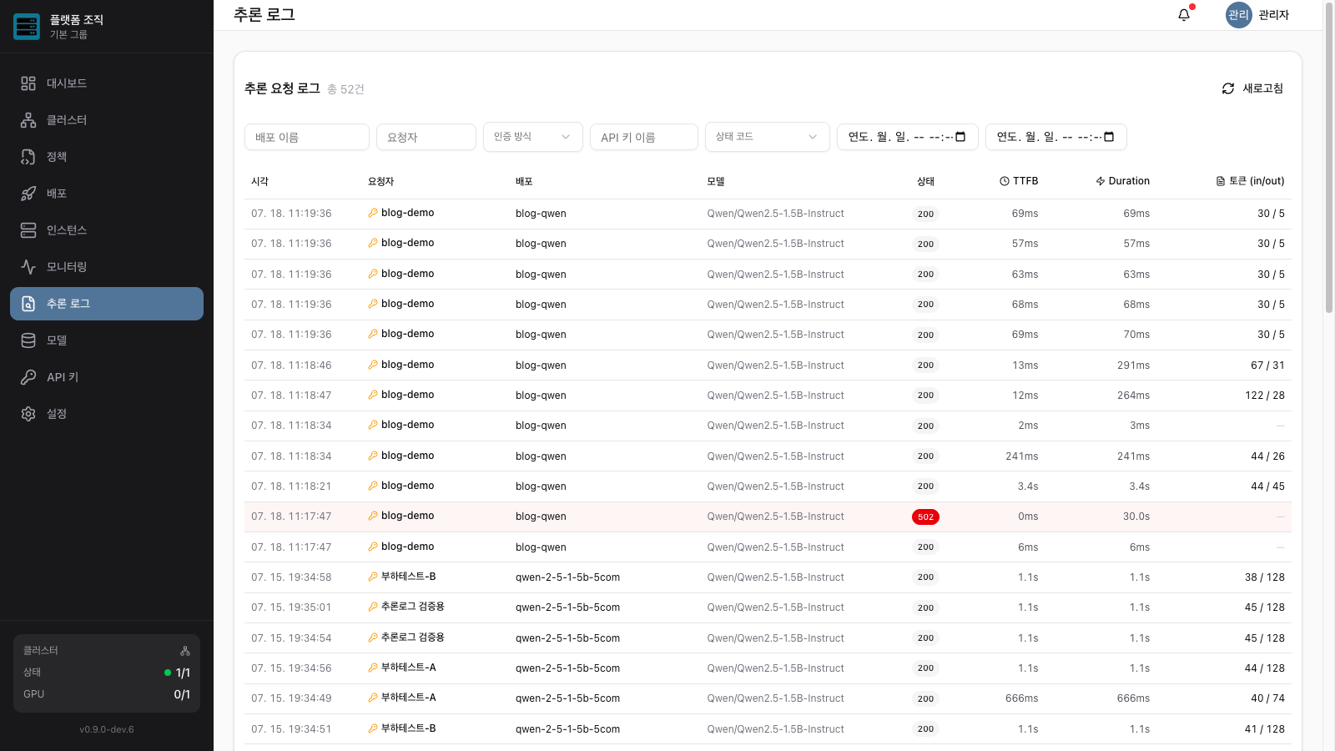1335x751 pixels.
Task: Click the page vertical scrollbar thumb
Action: tap(1329, 159)
